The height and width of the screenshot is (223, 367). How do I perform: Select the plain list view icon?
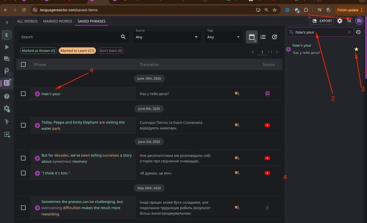coord(263,37)
